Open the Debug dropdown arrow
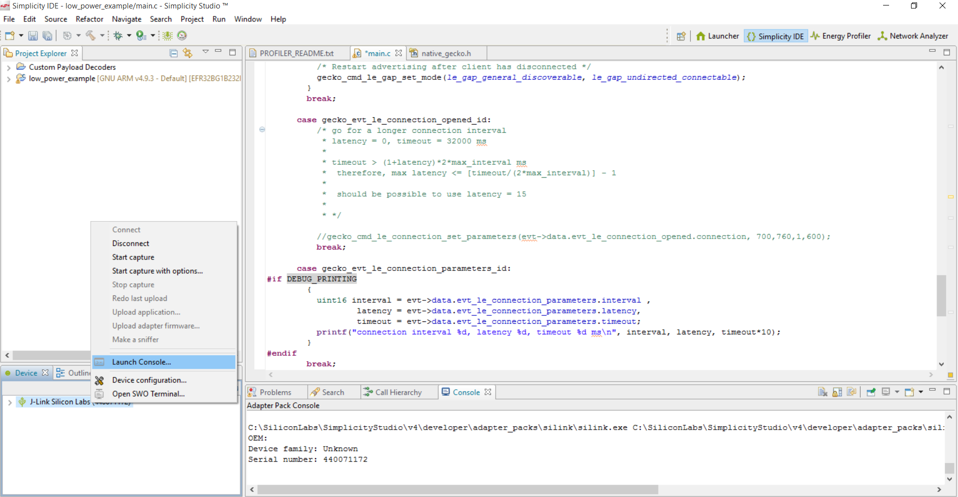Image resolution: width=958 pixels, height=497 pixels. pos(129,35)
